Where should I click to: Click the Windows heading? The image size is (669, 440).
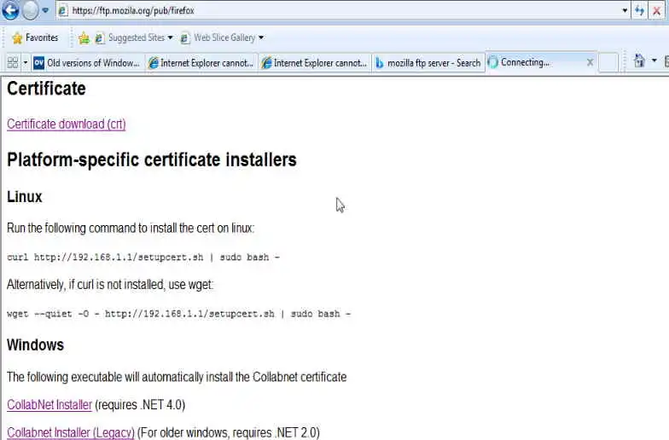click(36, 344)
